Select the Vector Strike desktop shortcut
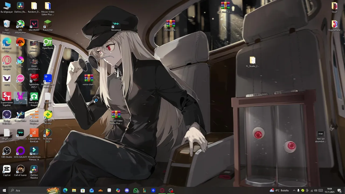 click(20, 116)
